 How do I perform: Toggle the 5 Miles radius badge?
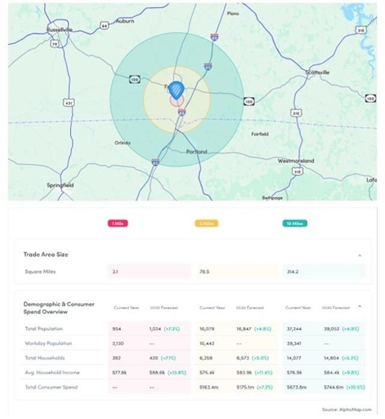pos(206,224)
